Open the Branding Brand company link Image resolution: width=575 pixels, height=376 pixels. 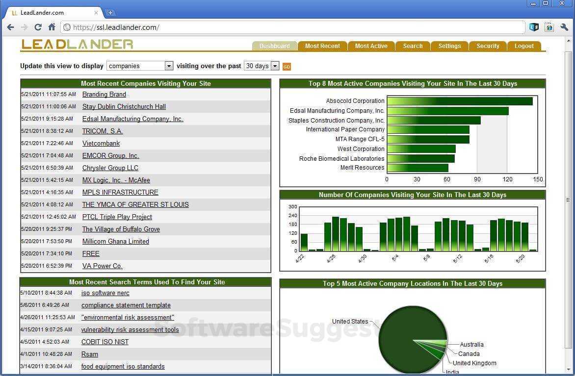(104, 94)
